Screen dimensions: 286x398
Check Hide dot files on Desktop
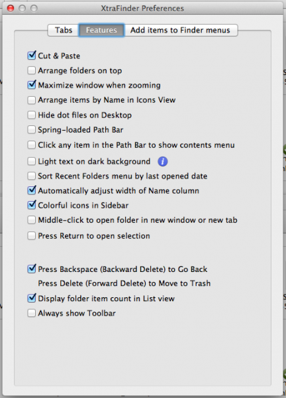click(x=31, y=115)
